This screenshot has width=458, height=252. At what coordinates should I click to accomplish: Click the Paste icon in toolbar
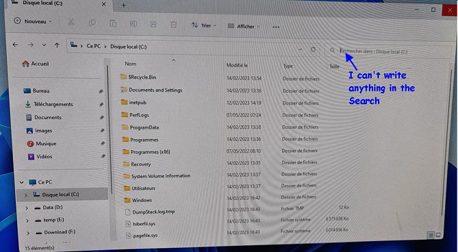click(x=113, y=23)
